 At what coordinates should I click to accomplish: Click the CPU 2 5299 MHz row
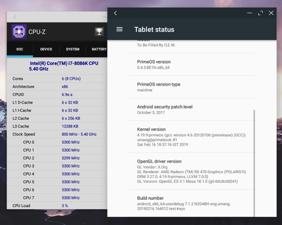(57, 158)
